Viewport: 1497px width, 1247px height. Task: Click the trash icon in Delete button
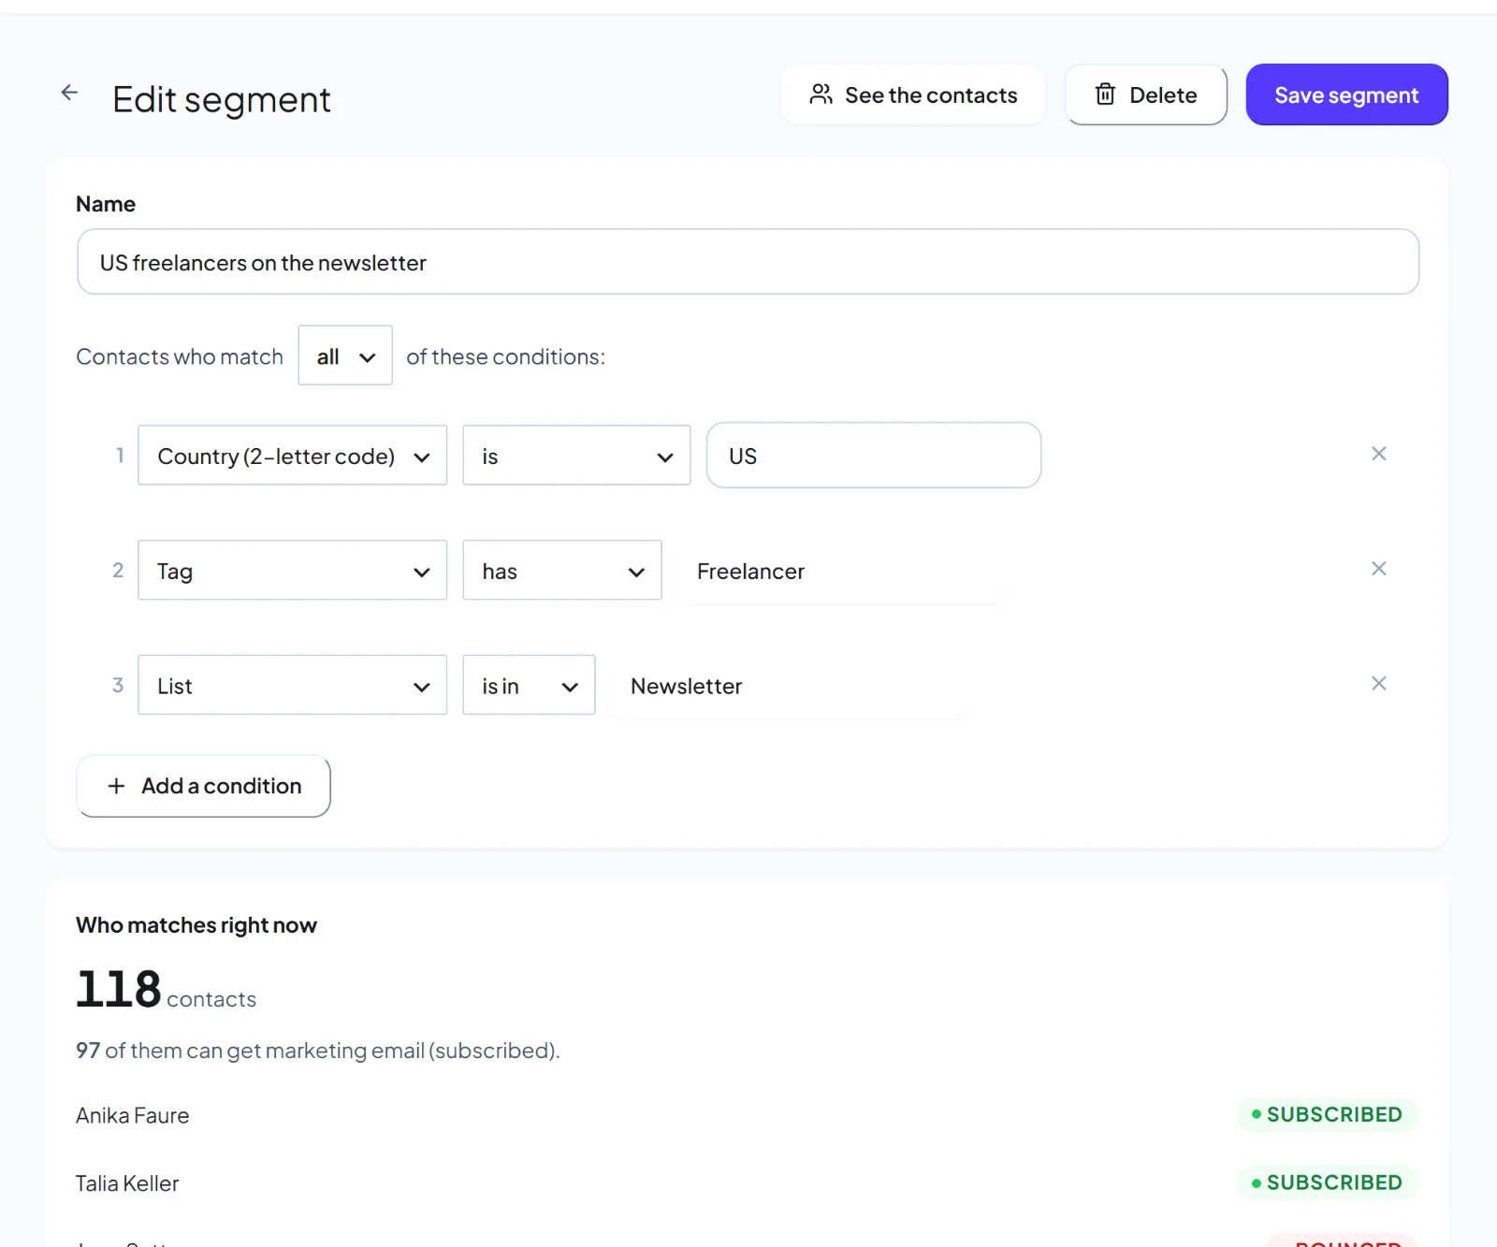pyautogui.click(x=1105, y=94)
